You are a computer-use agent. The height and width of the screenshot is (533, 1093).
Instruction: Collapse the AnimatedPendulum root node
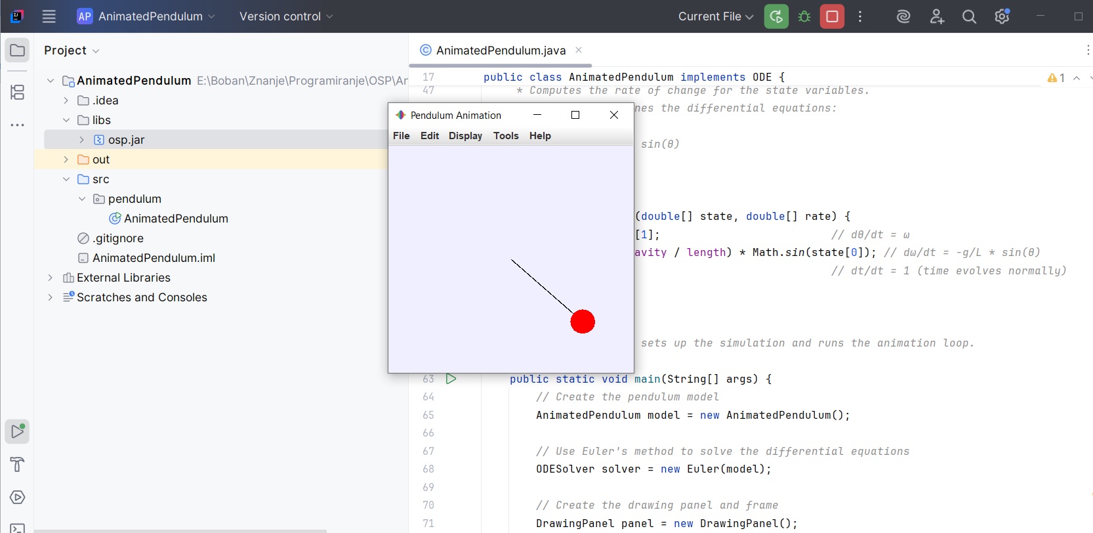51,81
